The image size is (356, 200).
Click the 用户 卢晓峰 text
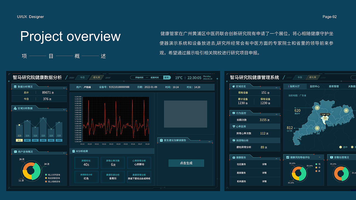(x=83, y=87)
